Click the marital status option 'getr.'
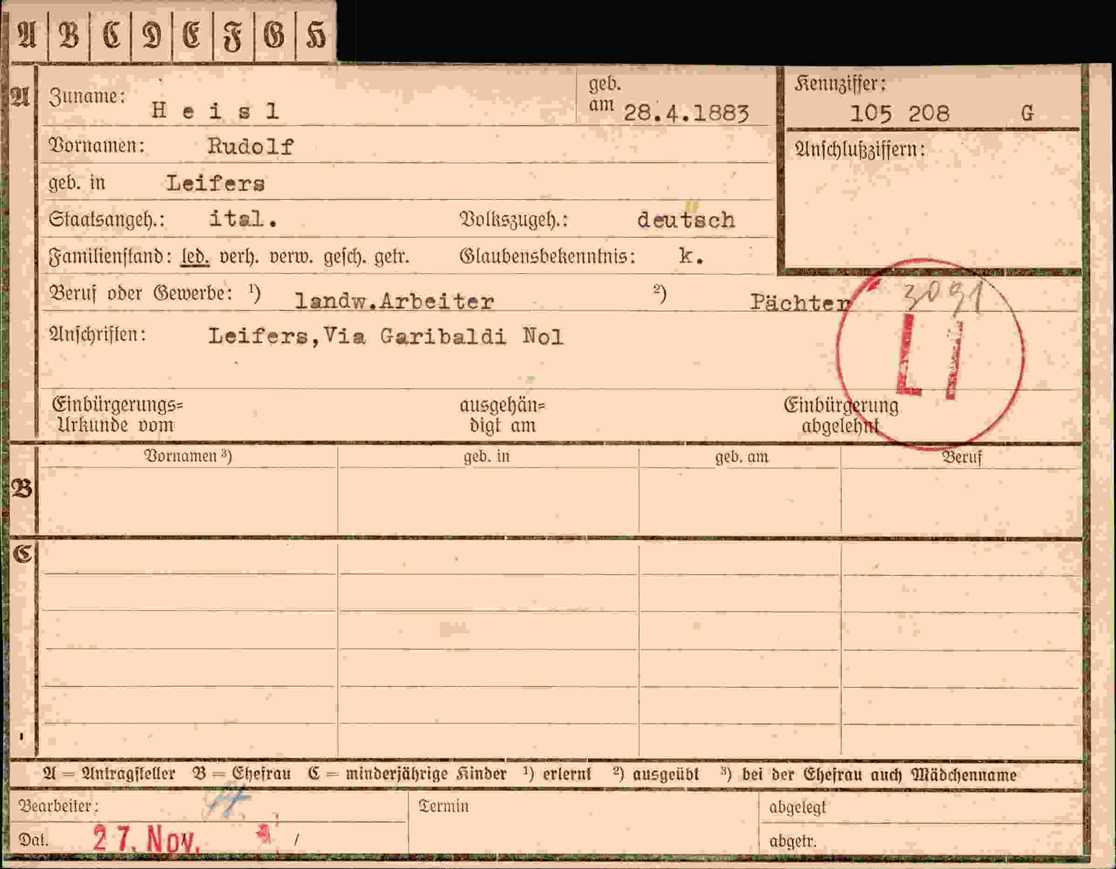 click(x=393, y=257)
